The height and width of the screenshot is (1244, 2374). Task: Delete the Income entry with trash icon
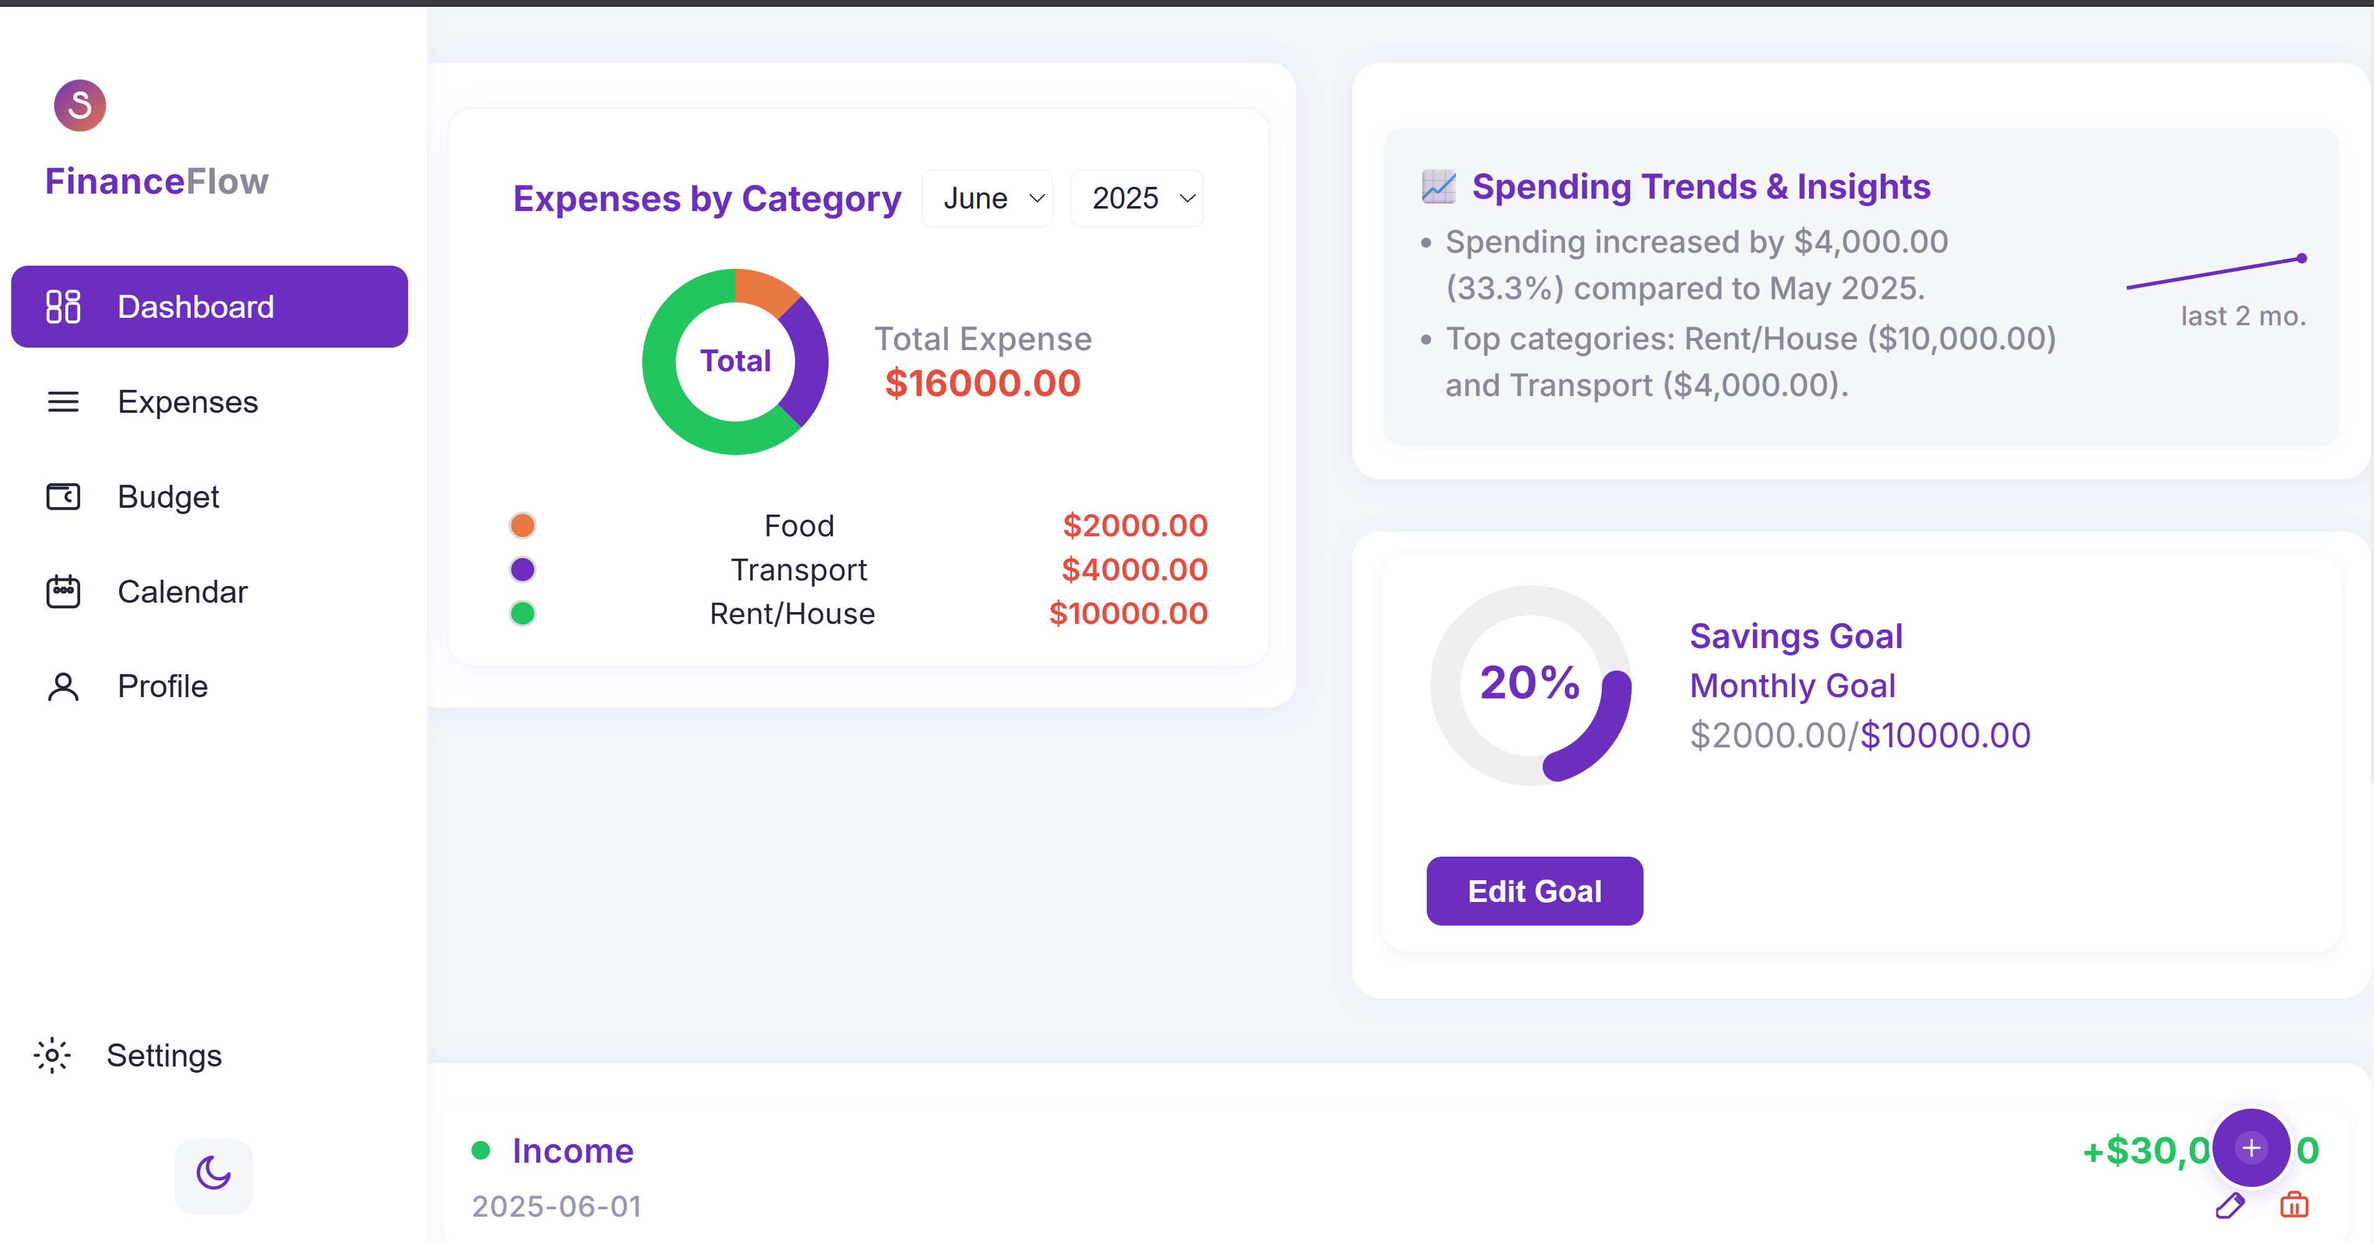coord(2294,1206)
